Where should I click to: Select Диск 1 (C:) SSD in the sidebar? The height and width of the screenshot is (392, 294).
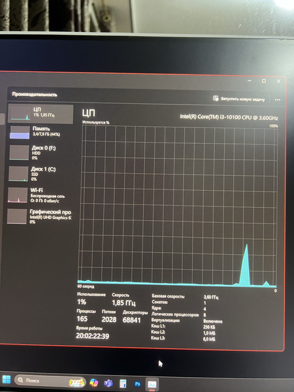click(x=39, y=174)
